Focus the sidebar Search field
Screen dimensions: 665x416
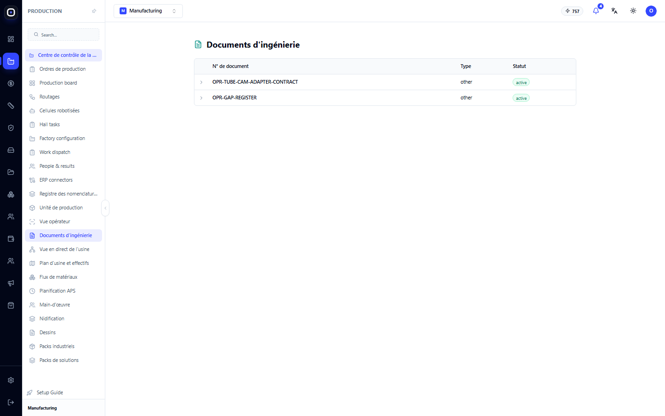click(x=64, y=35)
